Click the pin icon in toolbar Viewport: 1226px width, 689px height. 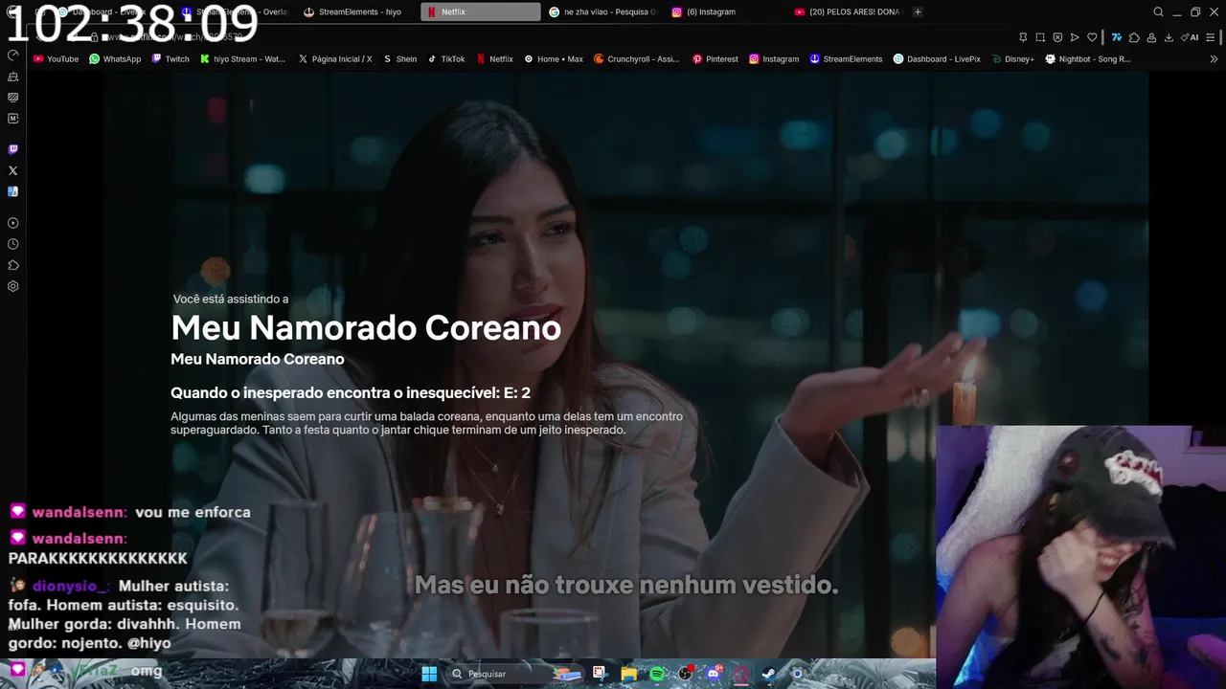[x=1023, y=37]
